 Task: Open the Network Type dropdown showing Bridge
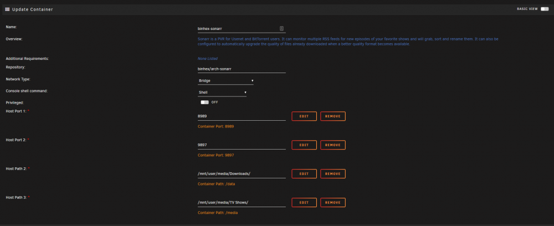point(225,81)
